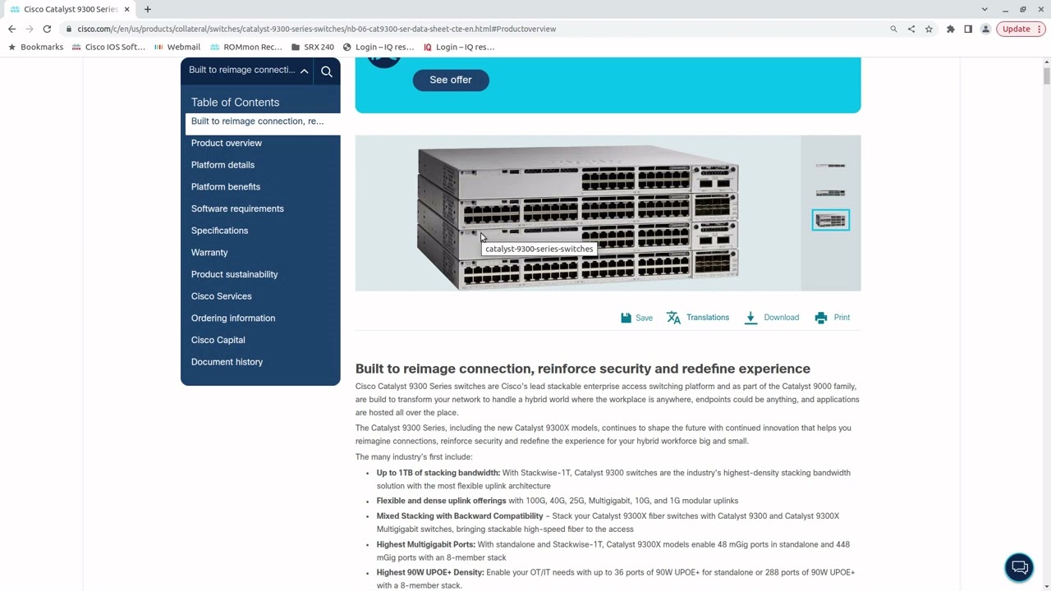Jump to Warranty section
This screenshot has height=591, width=1051.
(x=209, y=253)
